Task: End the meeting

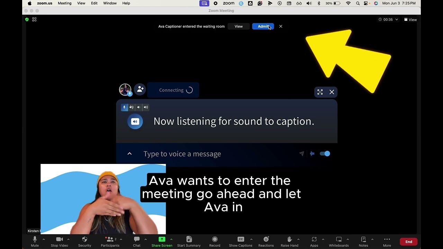Action: (409, 242)
